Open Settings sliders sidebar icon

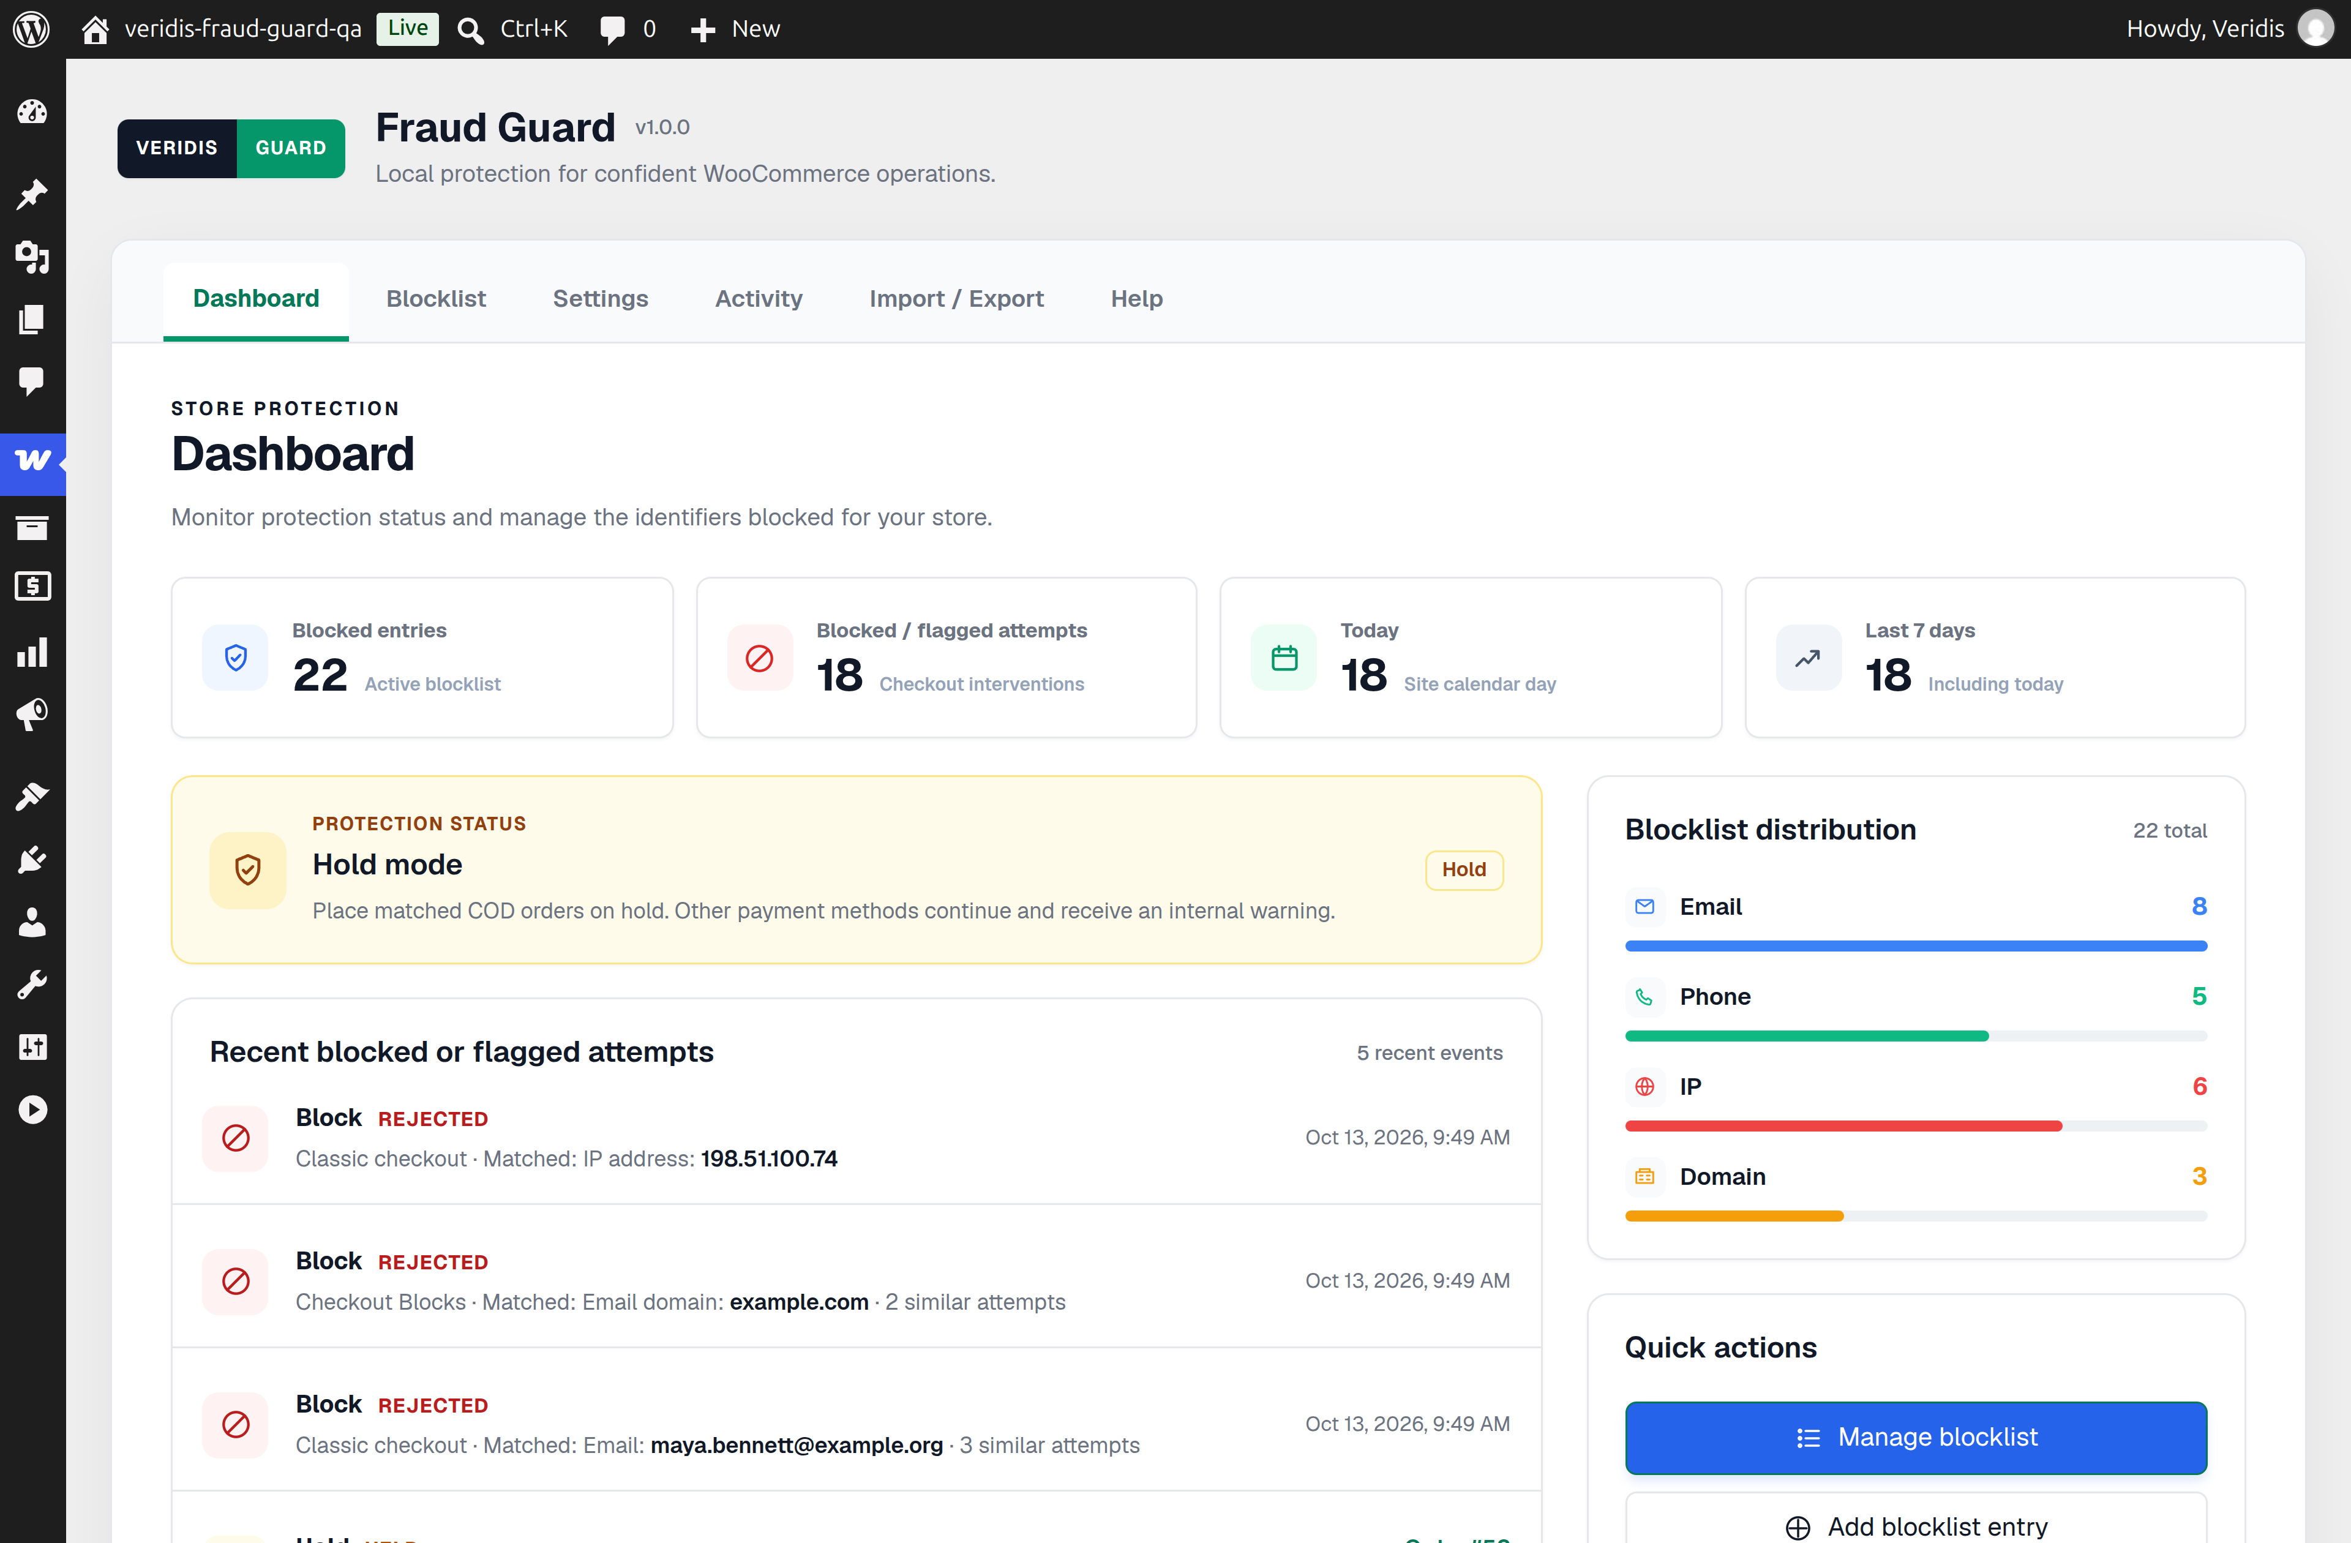pos(32,1046)
